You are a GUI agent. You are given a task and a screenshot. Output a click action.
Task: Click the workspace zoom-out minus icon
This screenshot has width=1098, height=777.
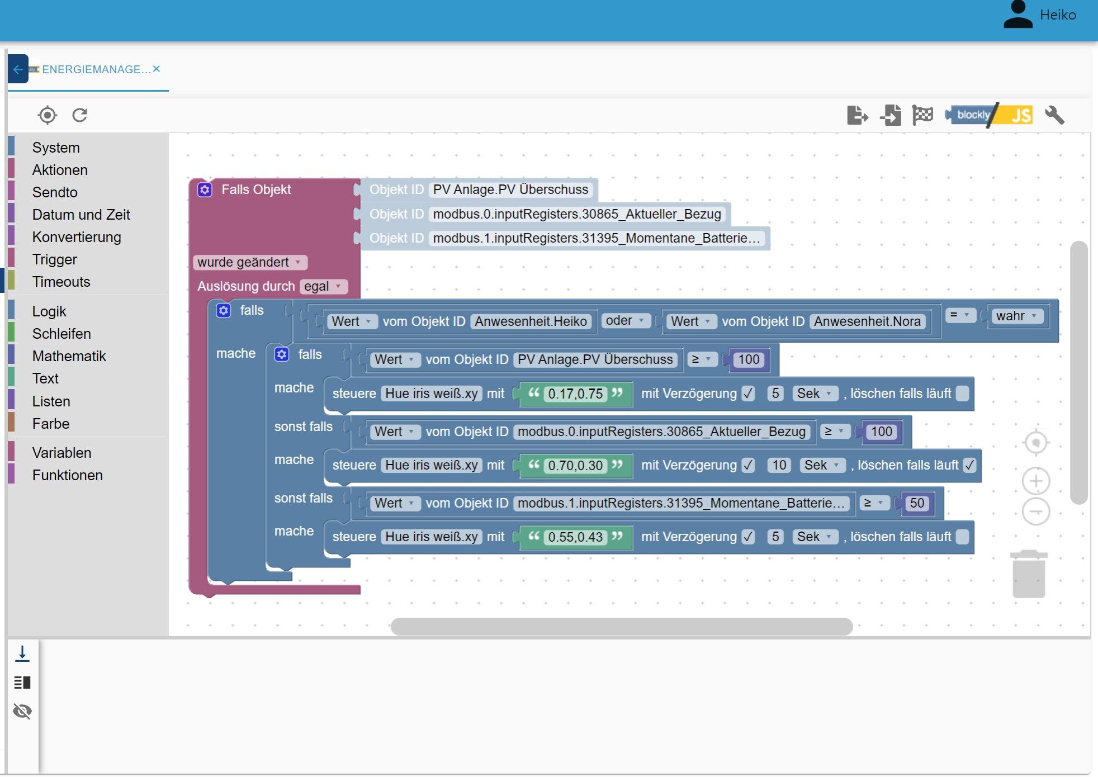click(x=1035, y=511)
